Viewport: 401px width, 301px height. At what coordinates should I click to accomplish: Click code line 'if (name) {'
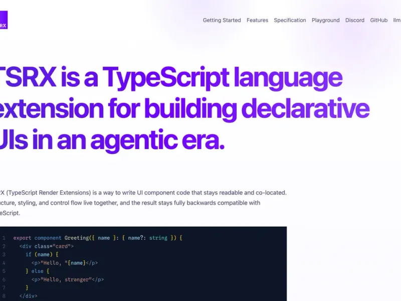coord(42,254)
